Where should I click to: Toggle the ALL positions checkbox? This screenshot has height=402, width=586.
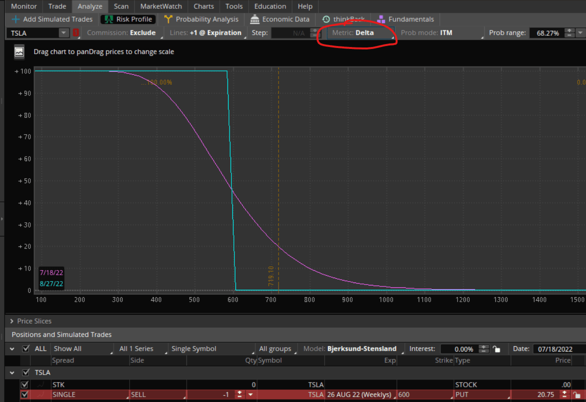click(x=26, y=348)
